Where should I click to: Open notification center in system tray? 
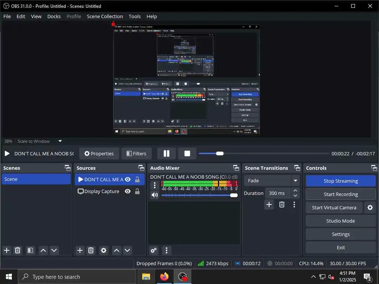pos(368,277)
